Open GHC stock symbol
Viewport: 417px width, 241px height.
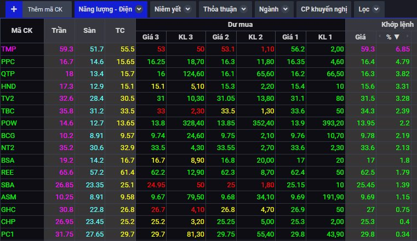coord(9,210)
